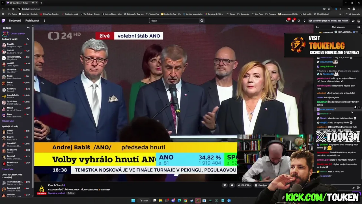362x204 pixels.
Task: Open the Twitch bookmarks folder
Action: point(12,14)
